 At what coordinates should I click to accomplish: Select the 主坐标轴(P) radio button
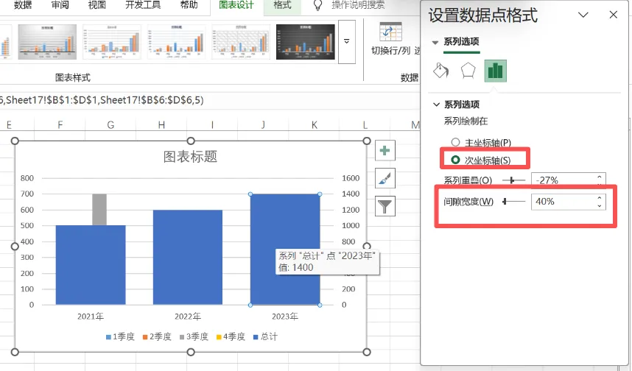pyautogui.click(x=455, y=142)
